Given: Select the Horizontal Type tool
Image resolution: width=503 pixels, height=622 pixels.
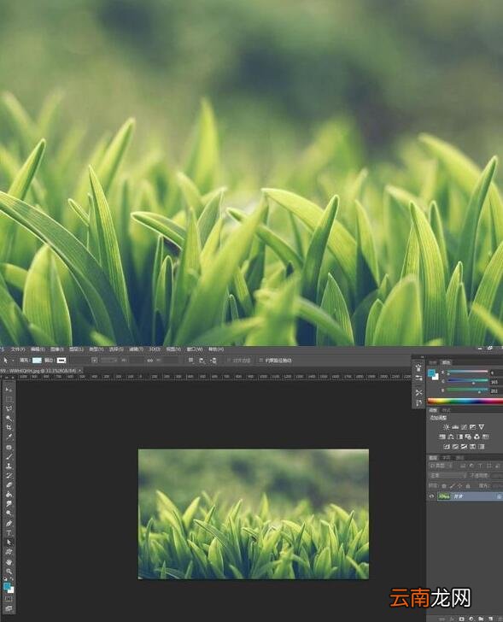Looking at the screenshot, I should coord(9,533).
